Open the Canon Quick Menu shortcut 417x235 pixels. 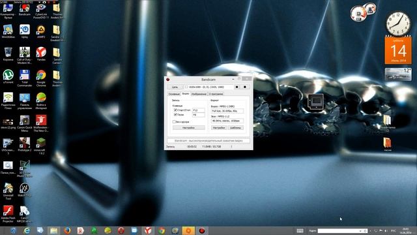pyautogui.click(x=25, y=123)
